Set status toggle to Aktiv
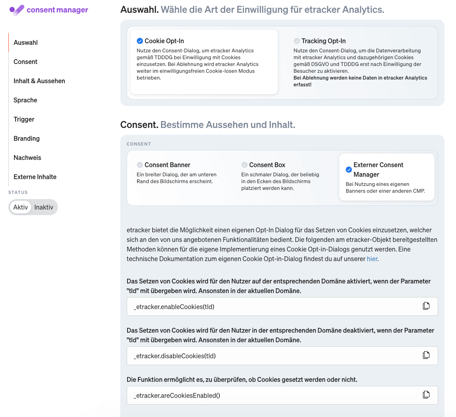The image size is (456, 417). click(x=20, y=208)
